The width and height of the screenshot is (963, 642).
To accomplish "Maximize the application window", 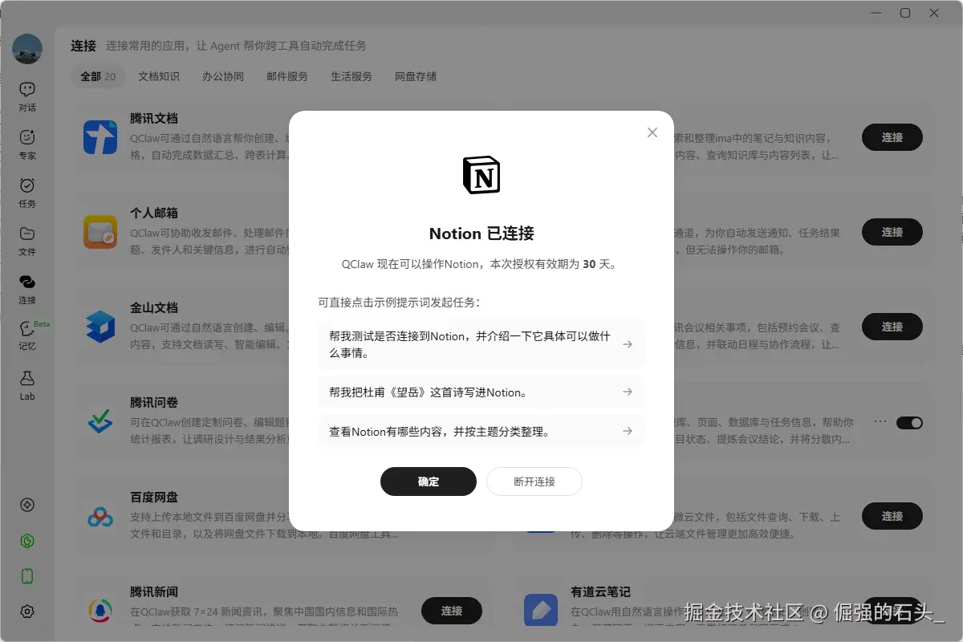I will (905, 13).
